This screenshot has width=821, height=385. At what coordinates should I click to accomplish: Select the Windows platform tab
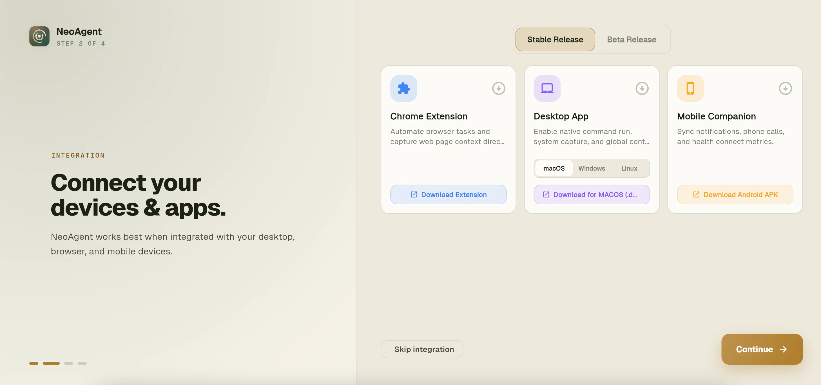coord(592,168)
